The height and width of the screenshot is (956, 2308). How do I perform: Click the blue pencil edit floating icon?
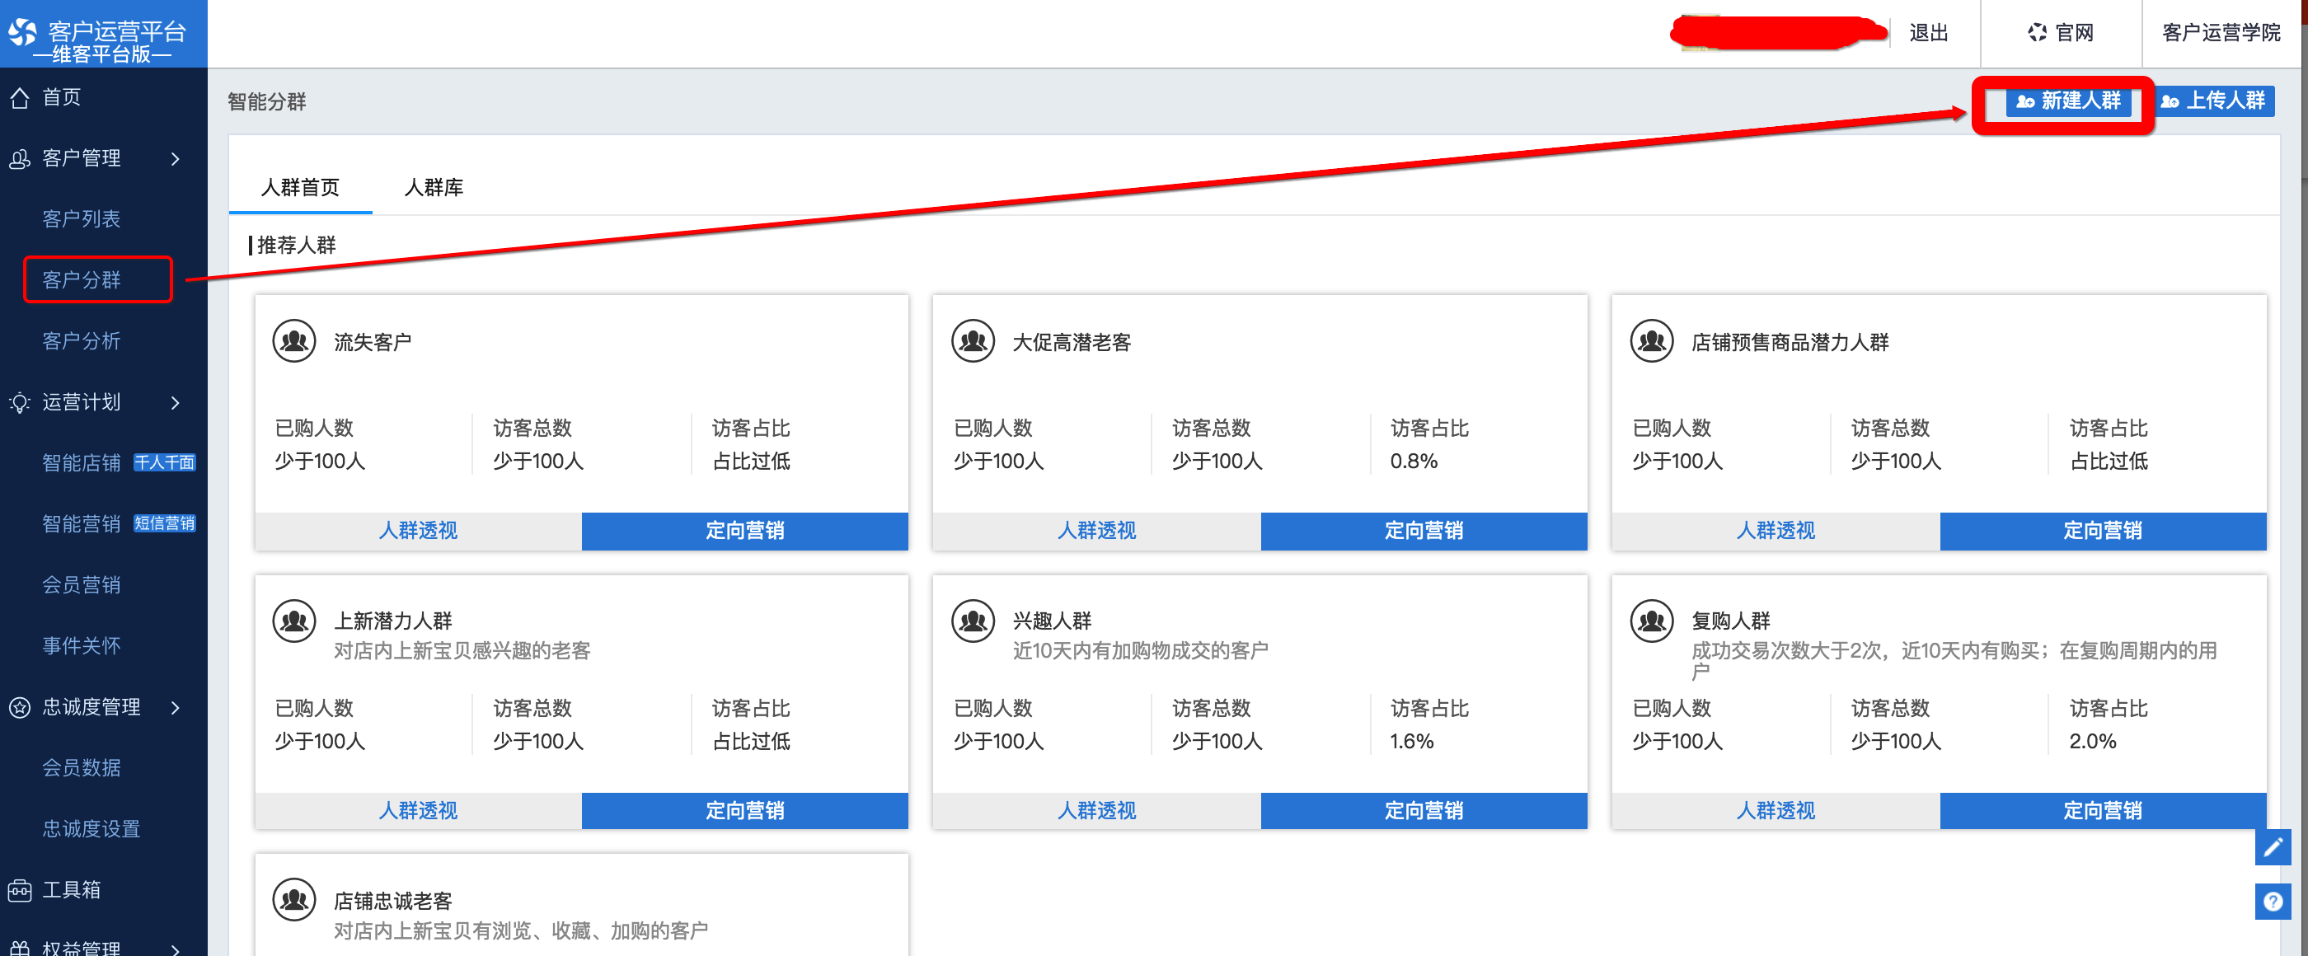pyautogui.click(x=2273, y=847)
